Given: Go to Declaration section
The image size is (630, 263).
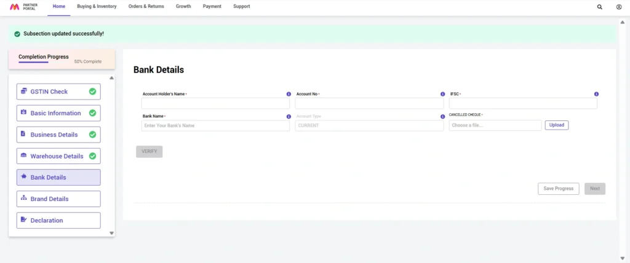Looking at the screenshot, I should point(58,221).
